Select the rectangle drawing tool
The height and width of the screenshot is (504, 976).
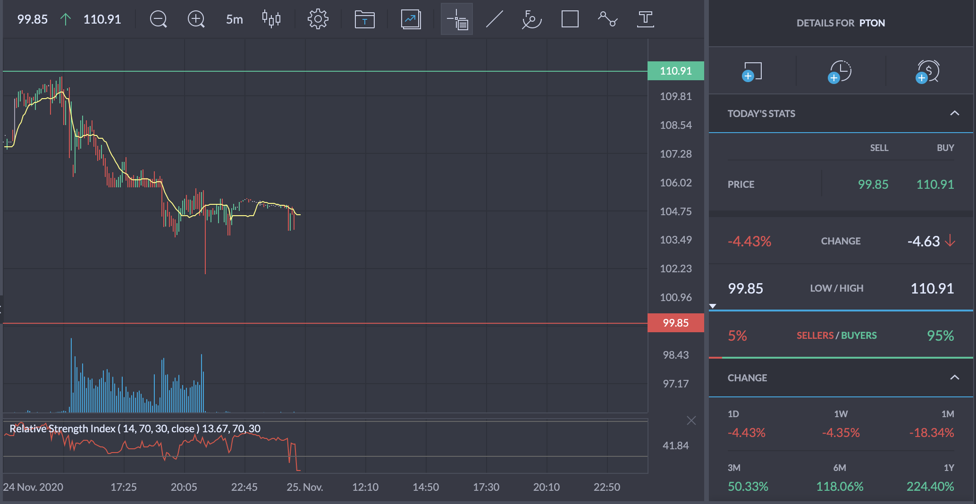(x=570, y=19)
